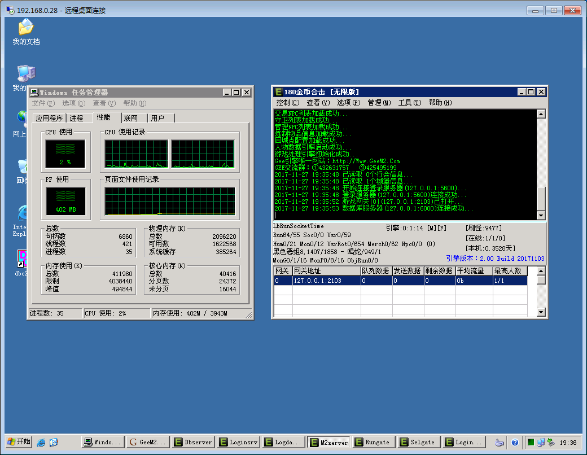The image size is (587, 455).
Task: Click the log line with Www.GeeM2.Com URL
Action: pos(338,161)
